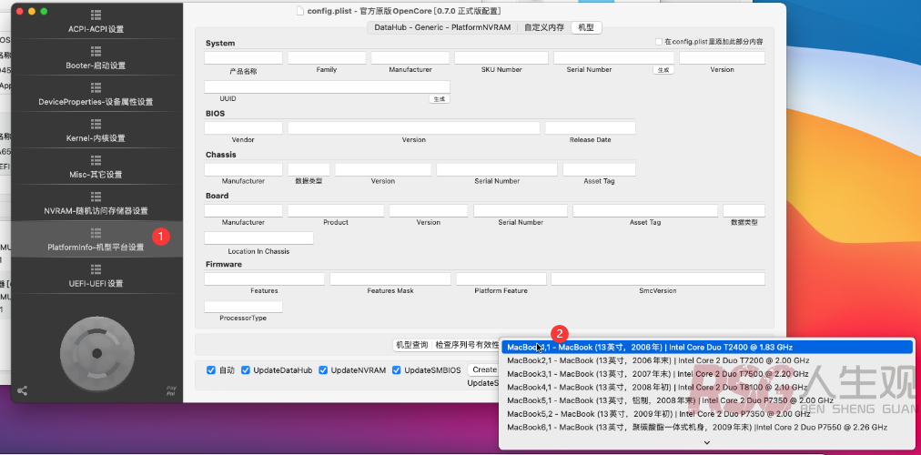Click the Chassis 数据类型 field
This screenshot has width=921, height=455.
(309, 169)
